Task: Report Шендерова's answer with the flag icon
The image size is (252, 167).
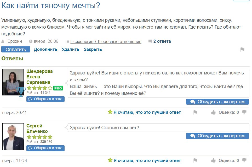Action: point(195,112)
